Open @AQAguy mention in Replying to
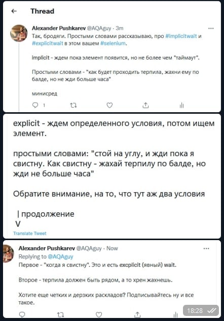The height and width of the screenshot is (321, 224). click(x=60, y=256)
